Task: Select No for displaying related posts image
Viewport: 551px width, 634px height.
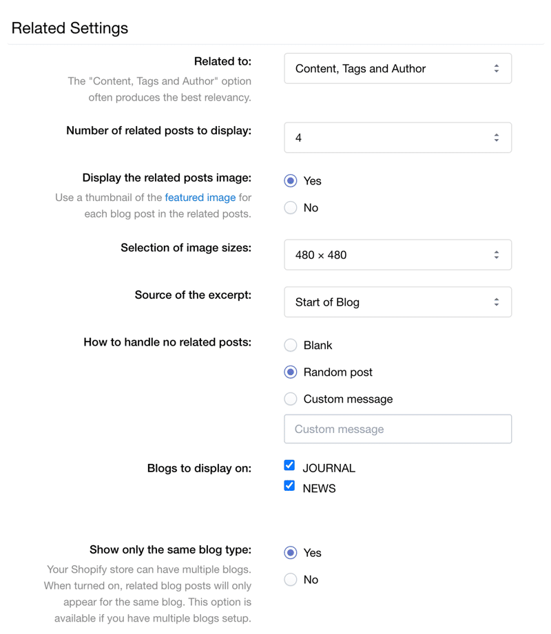Action: 291,208
